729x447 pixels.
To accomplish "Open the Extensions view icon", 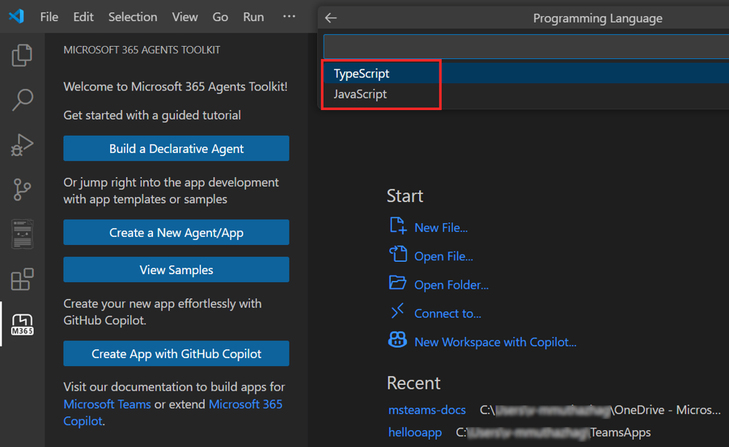I will pos(22,279).
